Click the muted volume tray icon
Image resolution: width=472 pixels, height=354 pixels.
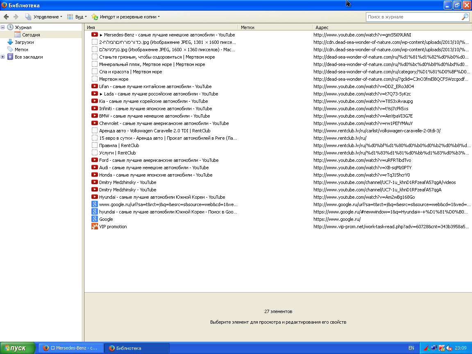pos(449,348)
